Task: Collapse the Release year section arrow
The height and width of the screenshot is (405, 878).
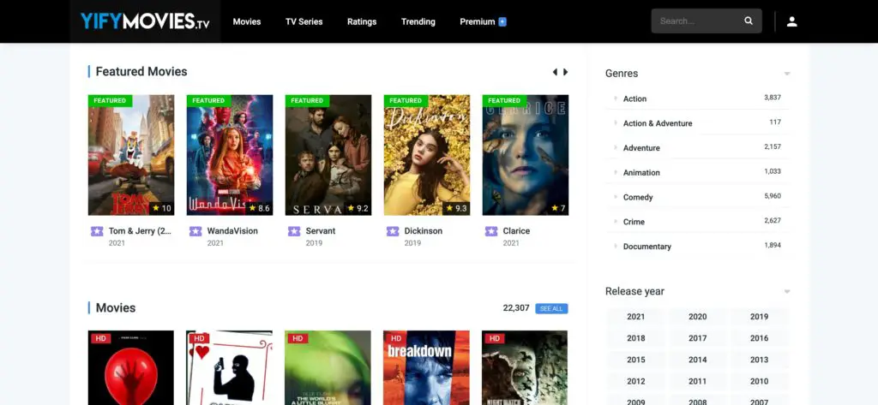Action: 787,292
